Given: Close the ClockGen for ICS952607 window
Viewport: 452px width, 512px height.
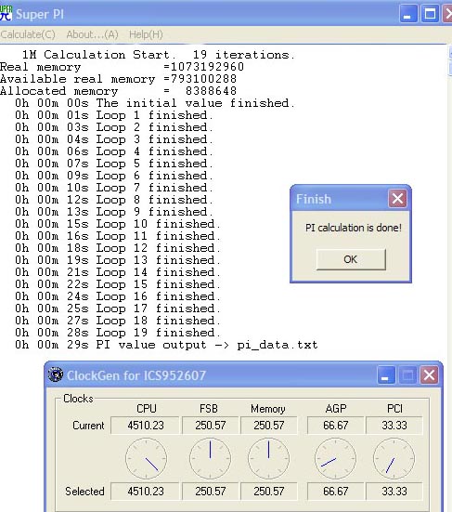Looking at the screenshot, I should click(429, 375).
